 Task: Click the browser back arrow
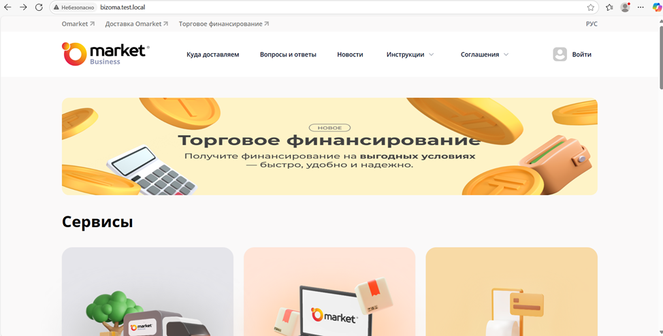pos(7,7)
